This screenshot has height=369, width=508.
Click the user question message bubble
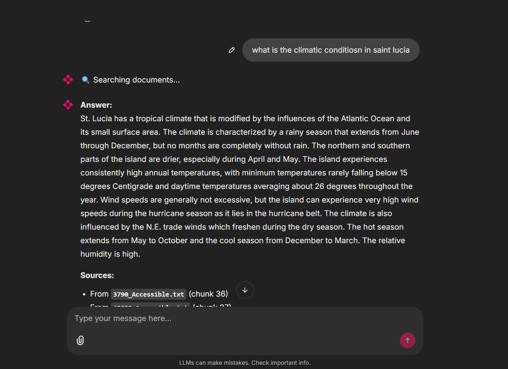pos(331,50)
